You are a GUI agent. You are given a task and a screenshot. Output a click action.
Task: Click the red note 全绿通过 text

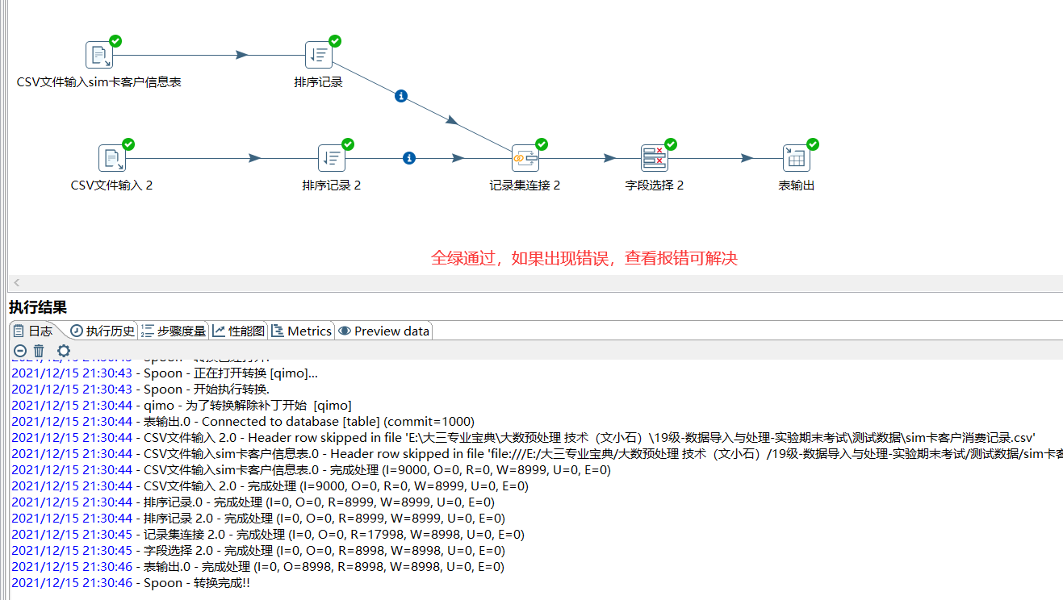[x=584, y=258]
